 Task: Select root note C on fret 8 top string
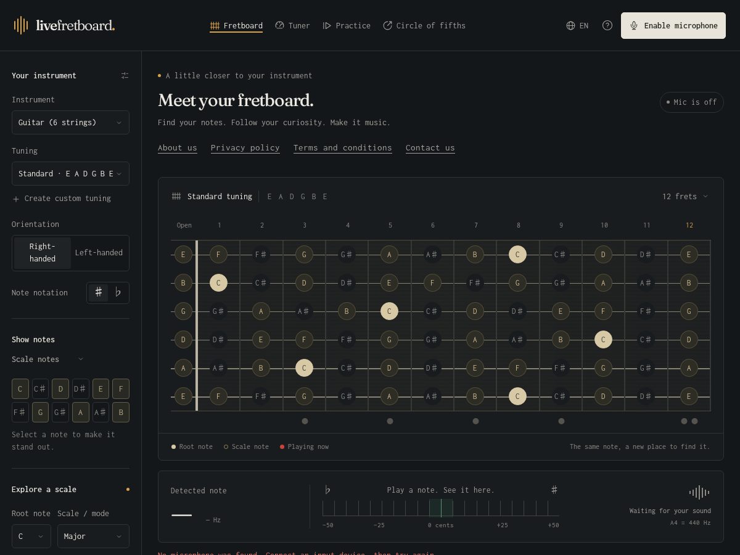coord(517,254)
